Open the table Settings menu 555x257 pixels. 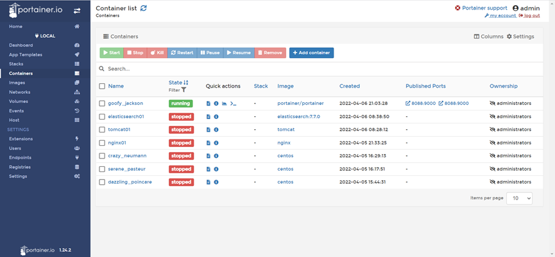pos(520,36)
